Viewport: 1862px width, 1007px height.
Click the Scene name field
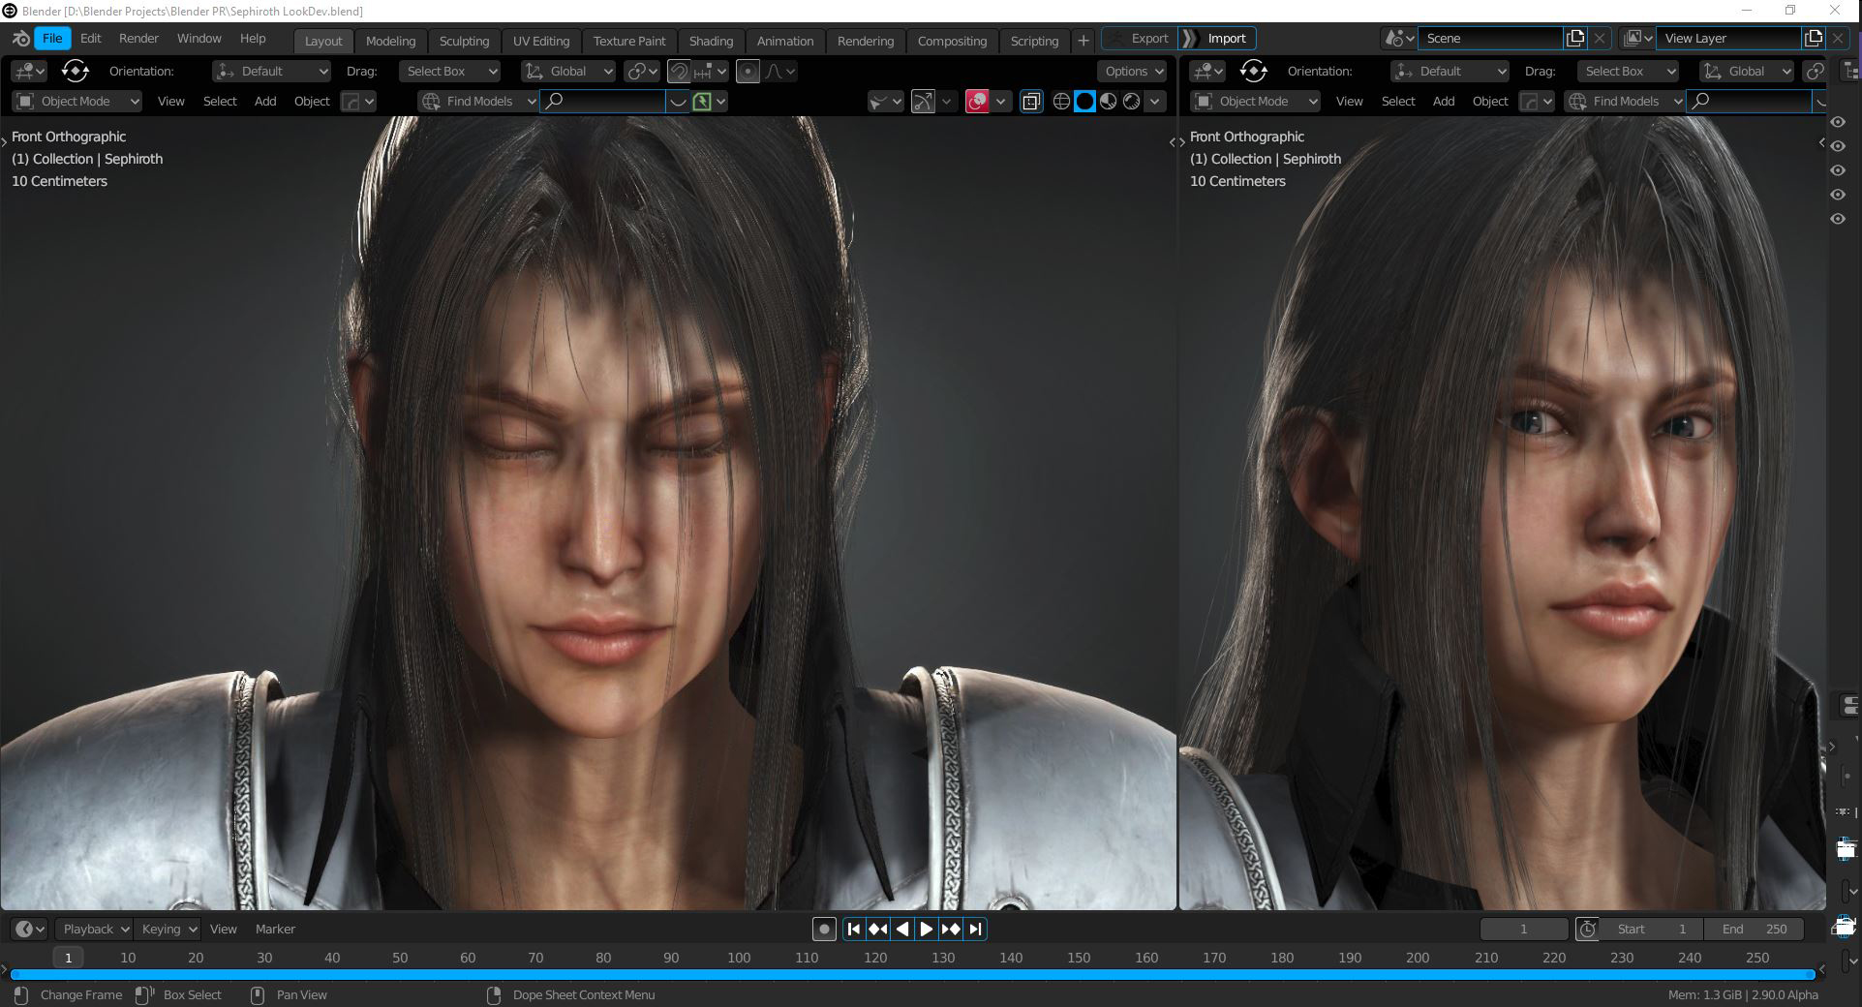coord(1491,39)
